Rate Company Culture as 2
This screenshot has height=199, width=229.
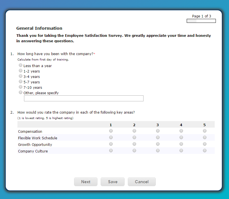pyautogui.click(x=134, y=150)
